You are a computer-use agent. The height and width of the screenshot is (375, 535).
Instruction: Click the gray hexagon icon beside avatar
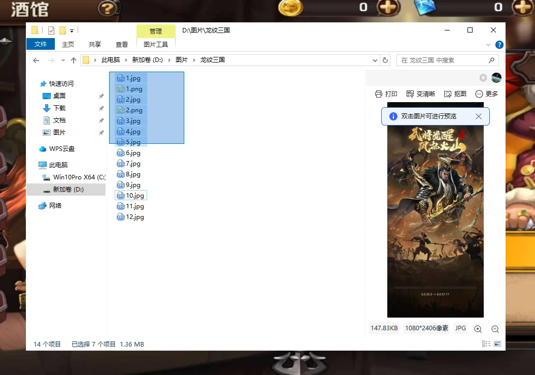[483, 78]
